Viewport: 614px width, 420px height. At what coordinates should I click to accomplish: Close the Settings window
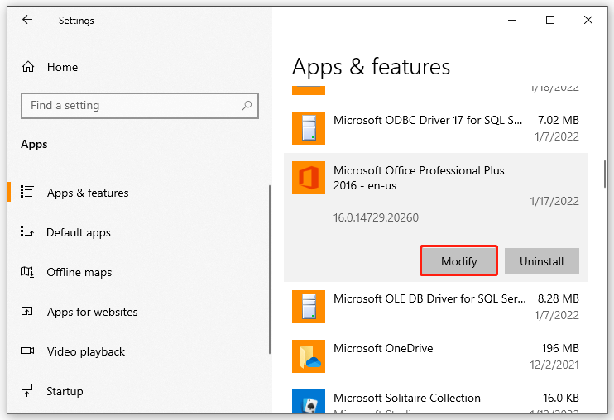[x=588, y=20]
